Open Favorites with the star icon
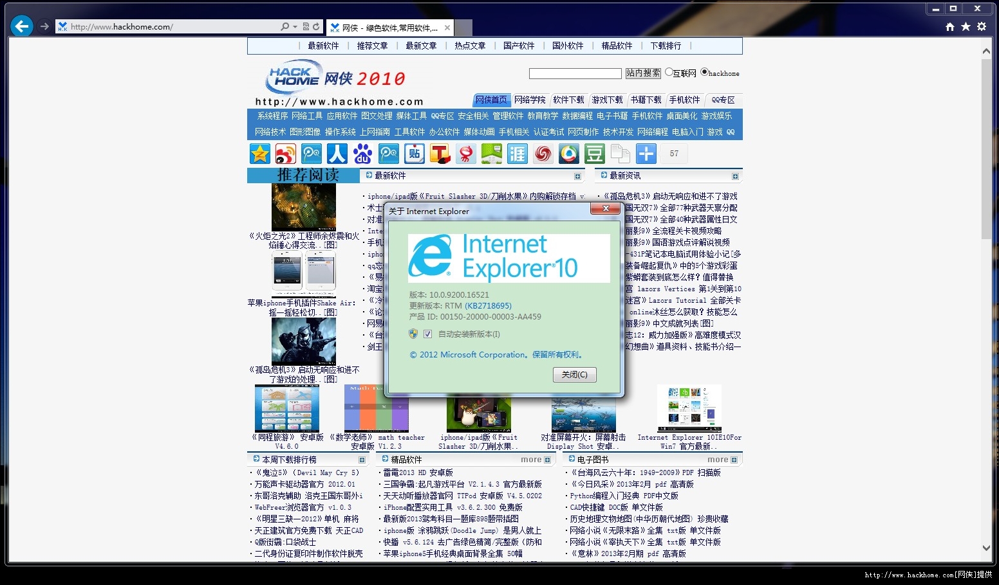999x585 pixels. (966, 26)
